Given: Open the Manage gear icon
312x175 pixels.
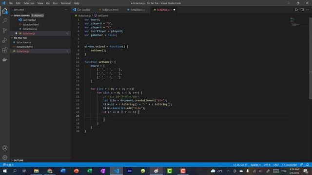Looking at the screenshot, I should [x=5, y=157].
